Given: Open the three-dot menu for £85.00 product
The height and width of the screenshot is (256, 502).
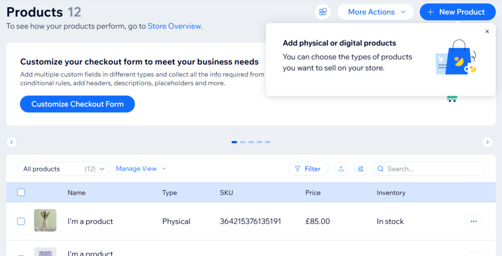Looking at the screenshot, I should 473,221.
